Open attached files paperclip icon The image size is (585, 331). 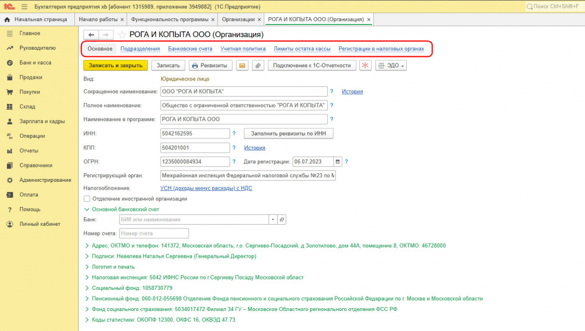coord(258,65)
